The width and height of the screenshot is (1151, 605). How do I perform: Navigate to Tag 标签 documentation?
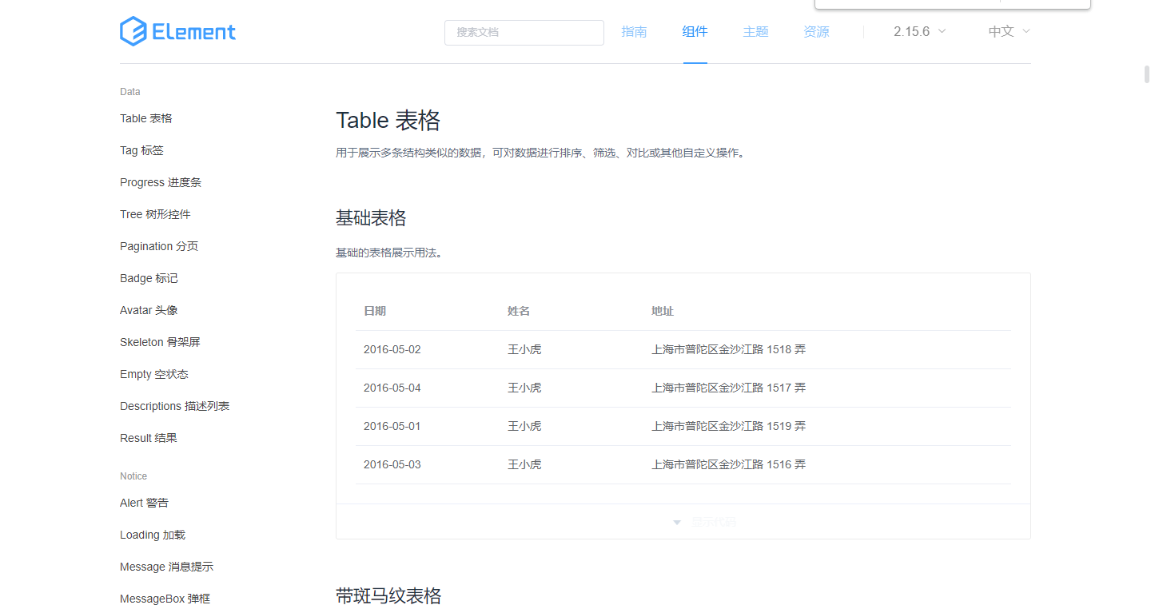(x=141, y=149)
